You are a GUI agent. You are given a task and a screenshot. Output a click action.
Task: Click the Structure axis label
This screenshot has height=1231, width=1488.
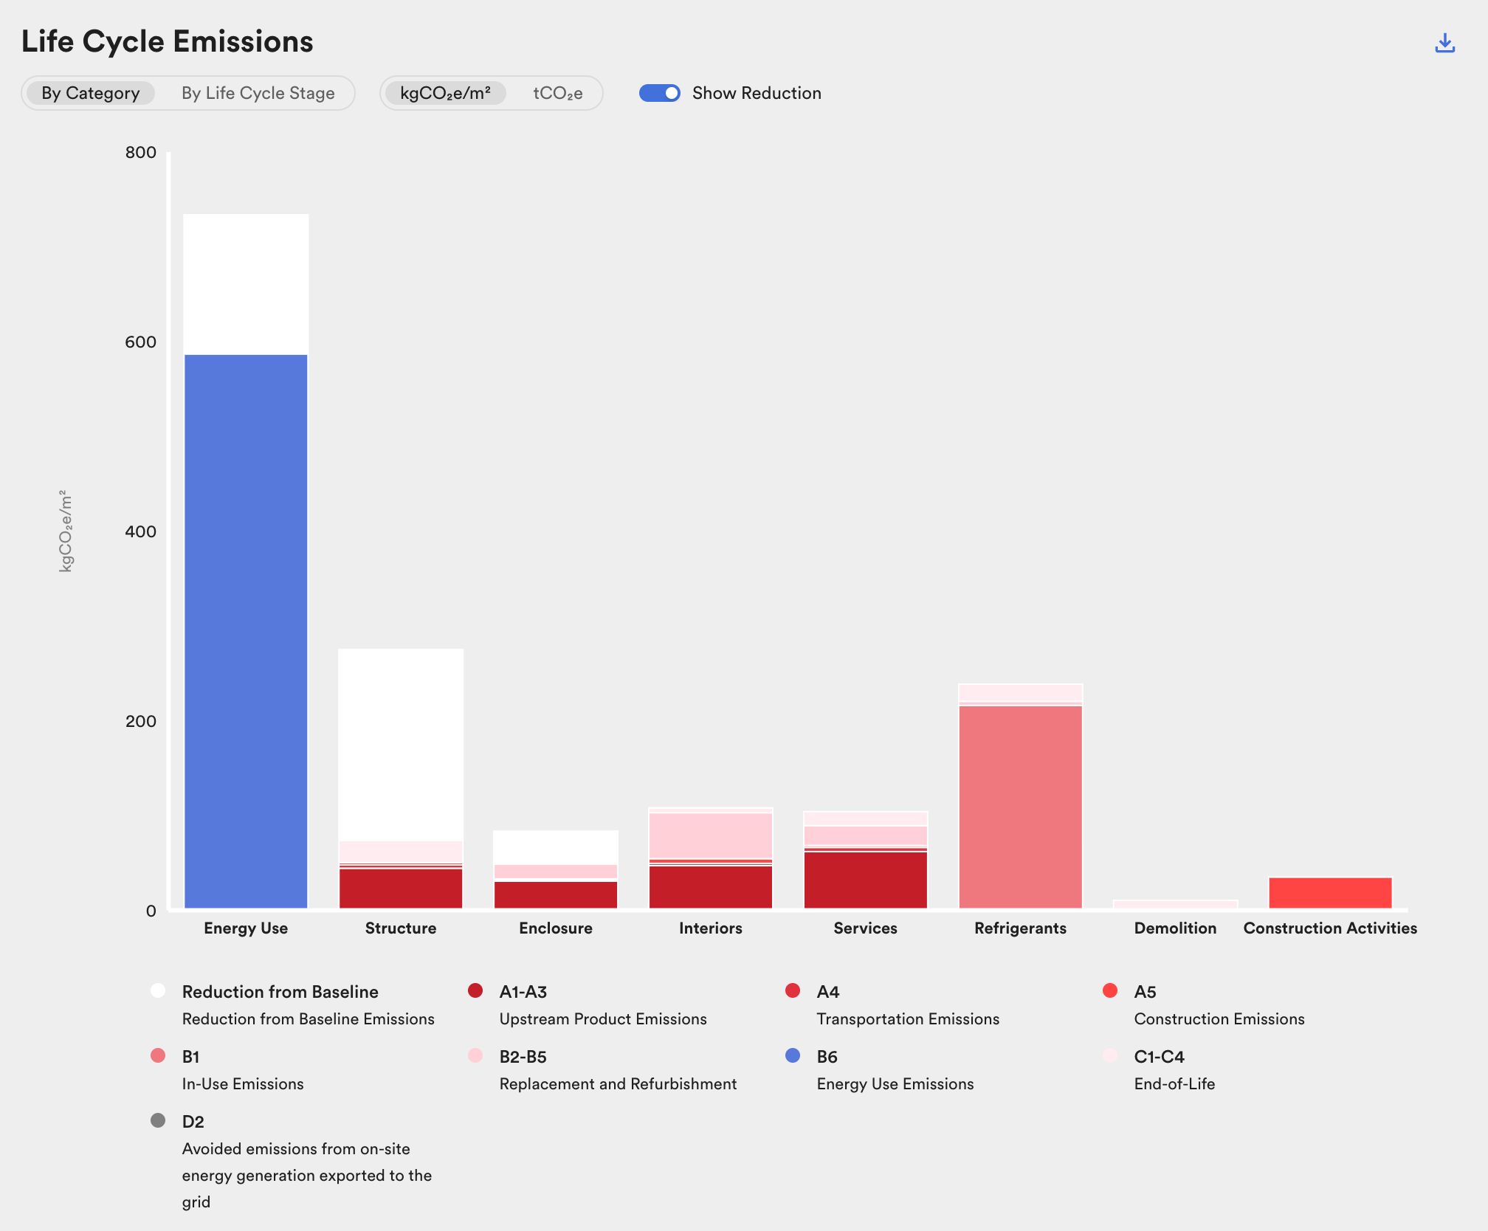pyautogui.click(x=401, y=928)
